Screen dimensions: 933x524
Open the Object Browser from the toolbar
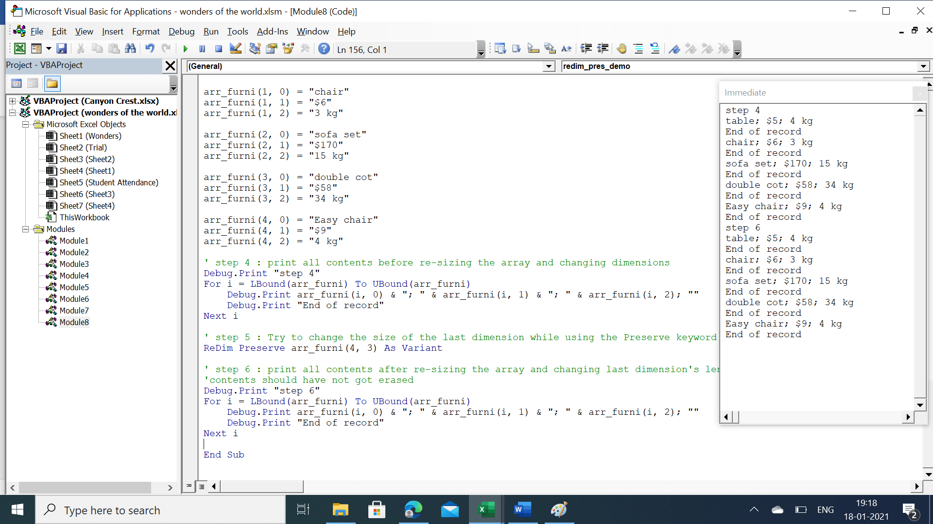click(288, 49)
